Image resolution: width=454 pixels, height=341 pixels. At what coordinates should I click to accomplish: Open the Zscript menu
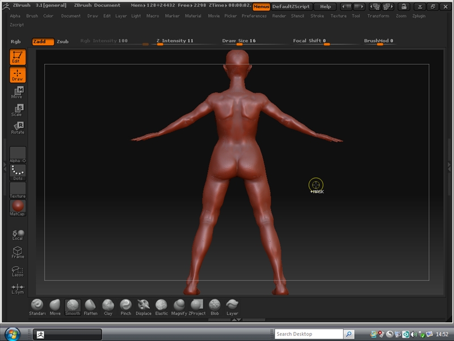17,25
